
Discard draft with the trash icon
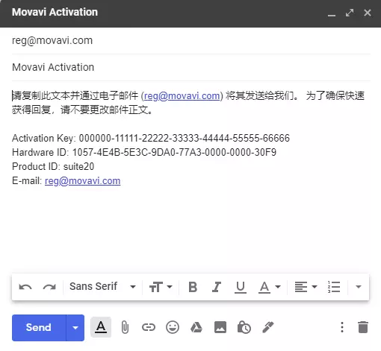click(x=363, y=327)
